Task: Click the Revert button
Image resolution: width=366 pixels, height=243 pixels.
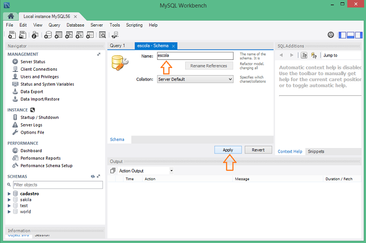Action: coord(258,150)
